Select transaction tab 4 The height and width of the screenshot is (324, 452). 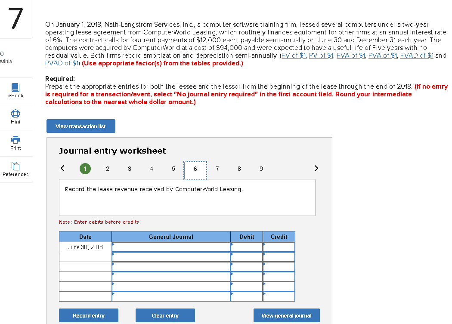coord(152,169)
